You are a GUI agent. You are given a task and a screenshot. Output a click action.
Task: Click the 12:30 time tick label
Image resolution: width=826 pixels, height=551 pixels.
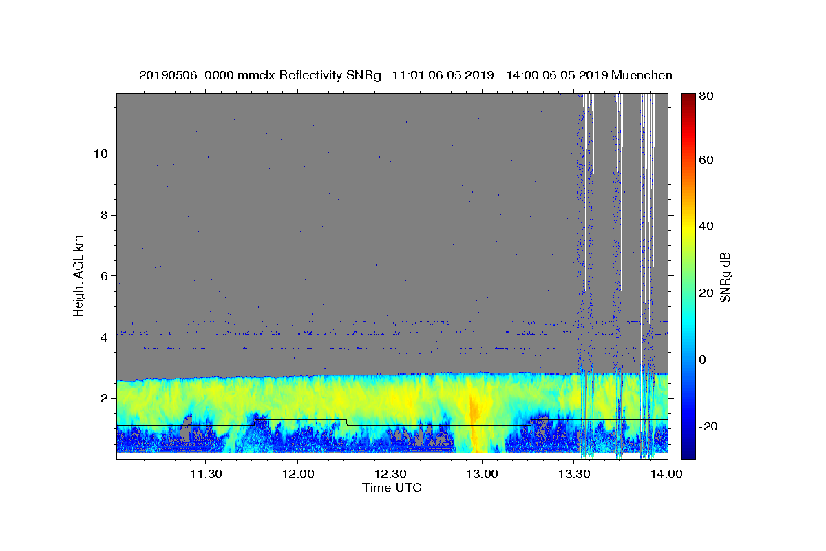[390, 474]
